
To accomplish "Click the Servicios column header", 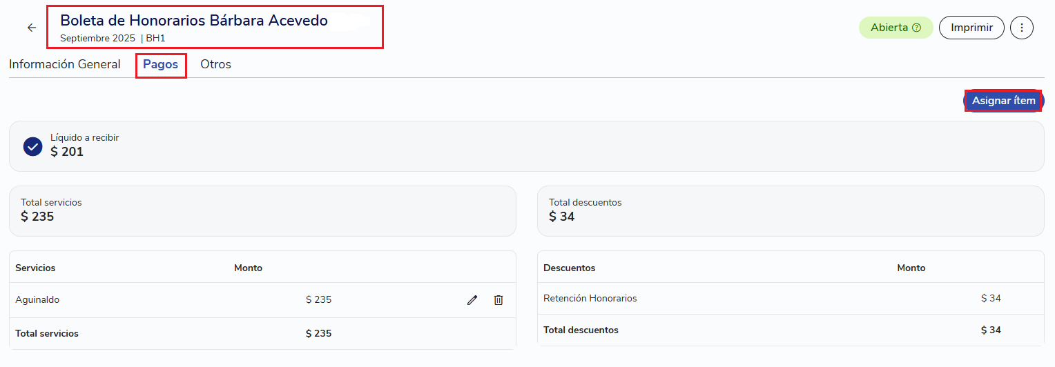I will pyautogui.click(x=35, y=268).
